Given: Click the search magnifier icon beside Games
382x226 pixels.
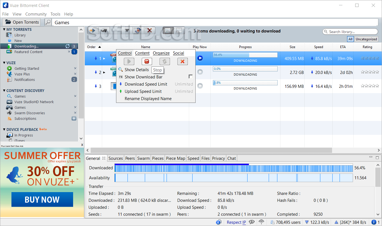Looking at the screenshot, I should coord(48,22).
